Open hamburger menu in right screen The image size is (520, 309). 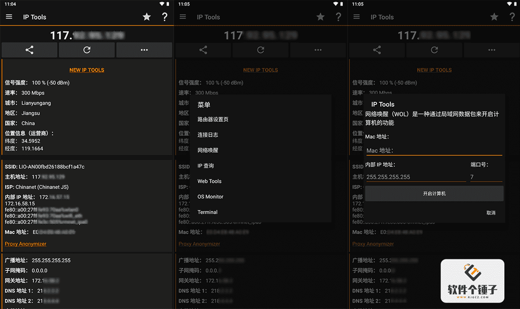[357, 17]
